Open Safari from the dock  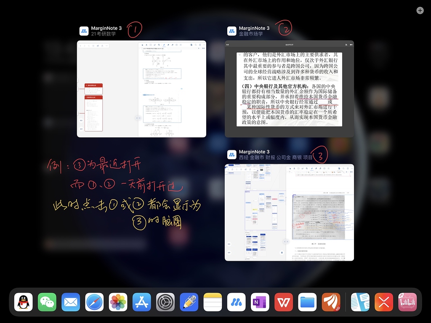point(94,302)
